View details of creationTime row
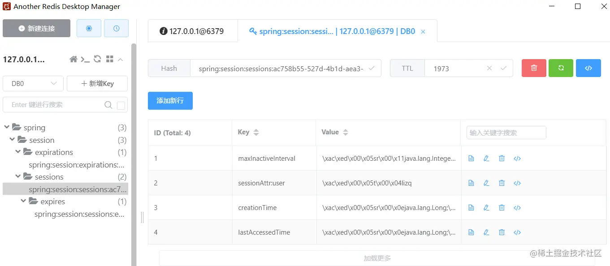Viewport: 610px width, 266px height. click(471, 208)
